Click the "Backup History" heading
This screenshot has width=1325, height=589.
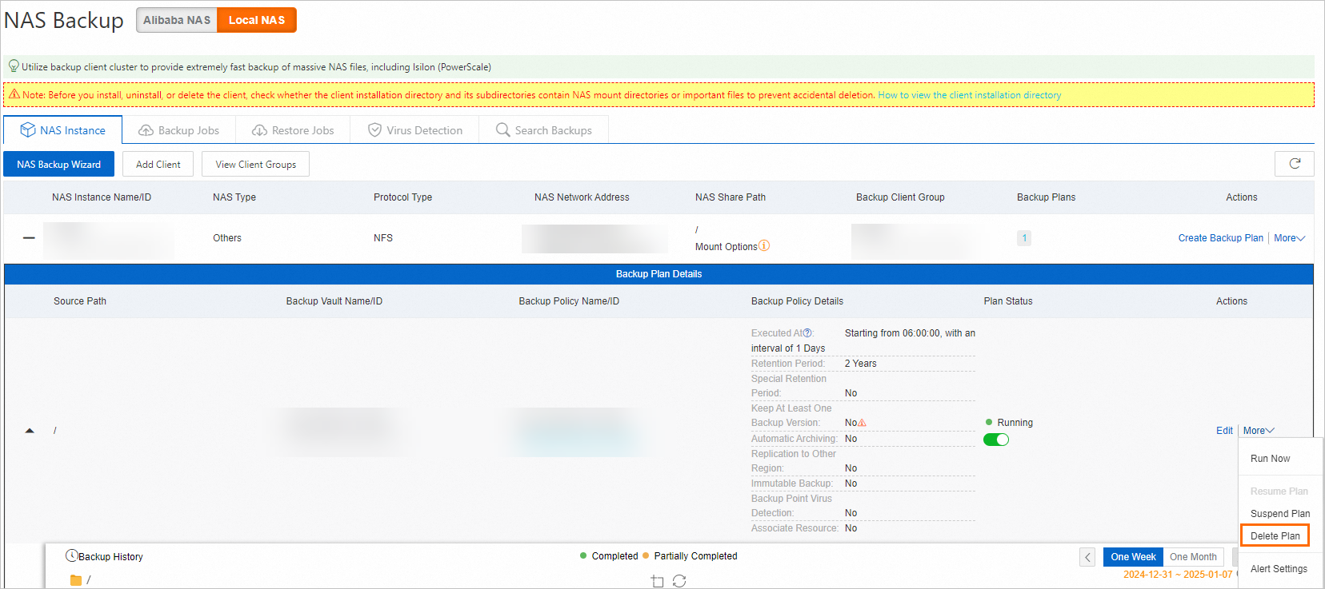[110, 557]
